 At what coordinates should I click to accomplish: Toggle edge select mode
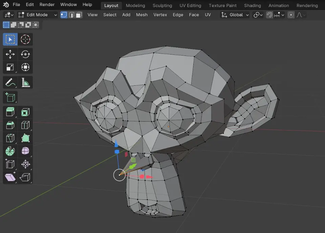pos(71,15)
